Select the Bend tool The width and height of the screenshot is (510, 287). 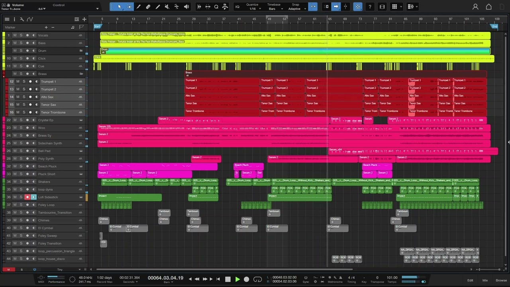[177, 6]
